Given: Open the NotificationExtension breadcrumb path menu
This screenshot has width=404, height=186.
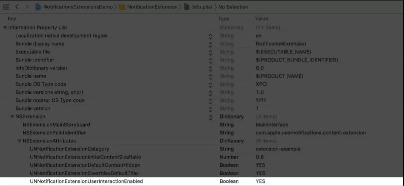Looking at the screenshot, I should [152, 7].
